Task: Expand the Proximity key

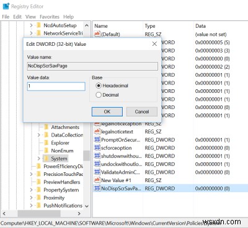Action: [31, 198]
